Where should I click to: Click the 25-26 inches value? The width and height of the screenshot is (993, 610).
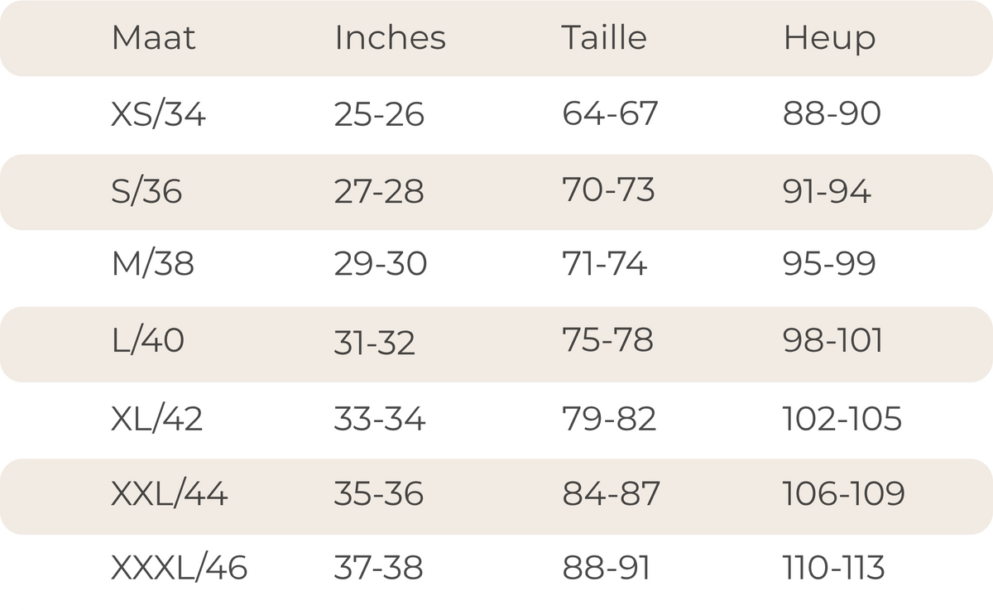click(379, 114)
